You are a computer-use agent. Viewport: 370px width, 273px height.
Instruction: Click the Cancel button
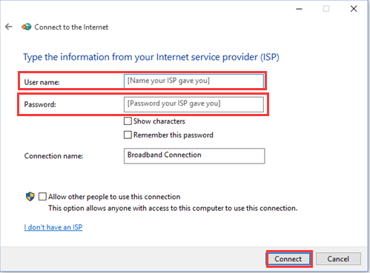tap(338, 259)
